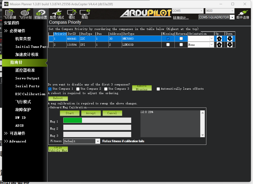The image size is (253, 184).
Task: Select Serial Ports in the sidebar
Action: [27, 86]
